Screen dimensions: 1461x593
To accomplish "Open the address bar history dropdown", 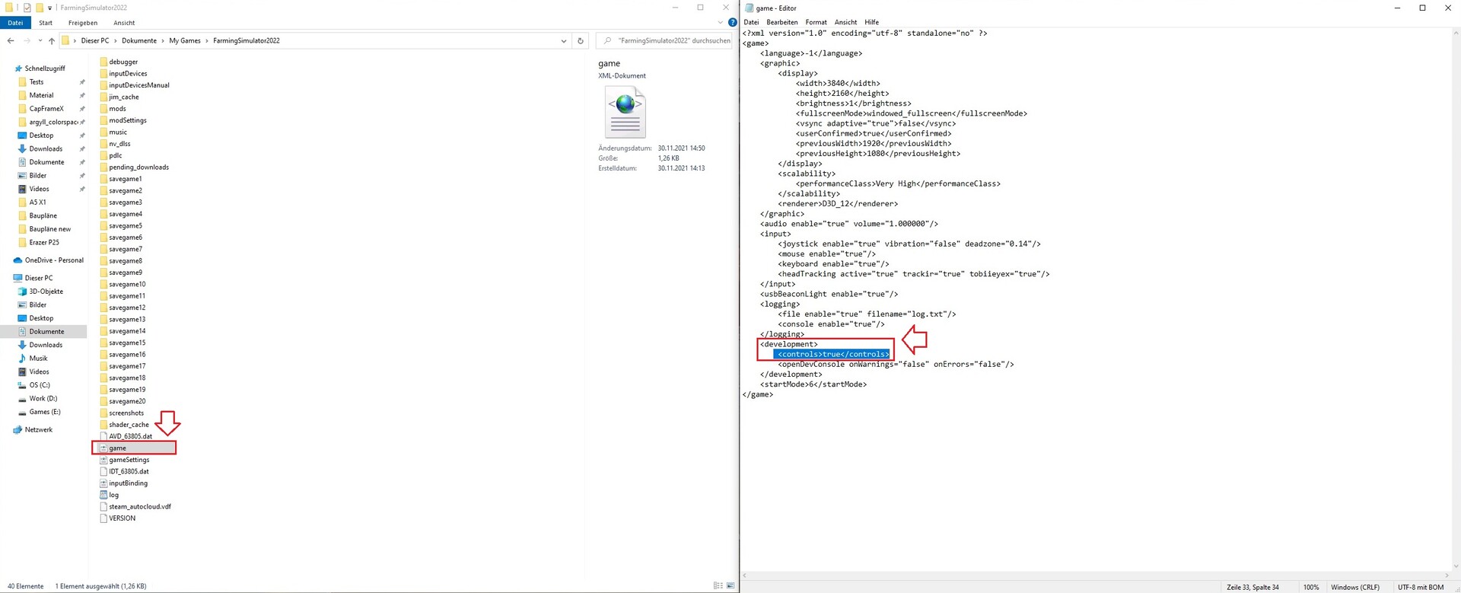I will [564, 41].
